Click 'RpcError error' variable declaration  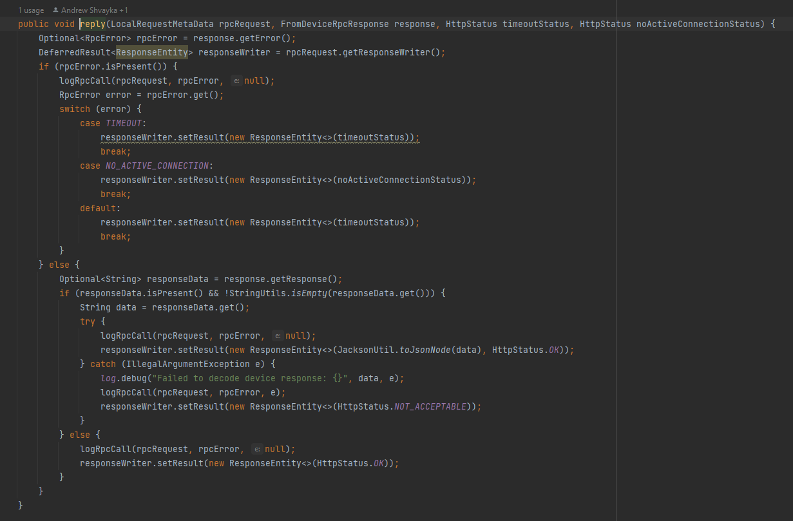tap(95, 95)
